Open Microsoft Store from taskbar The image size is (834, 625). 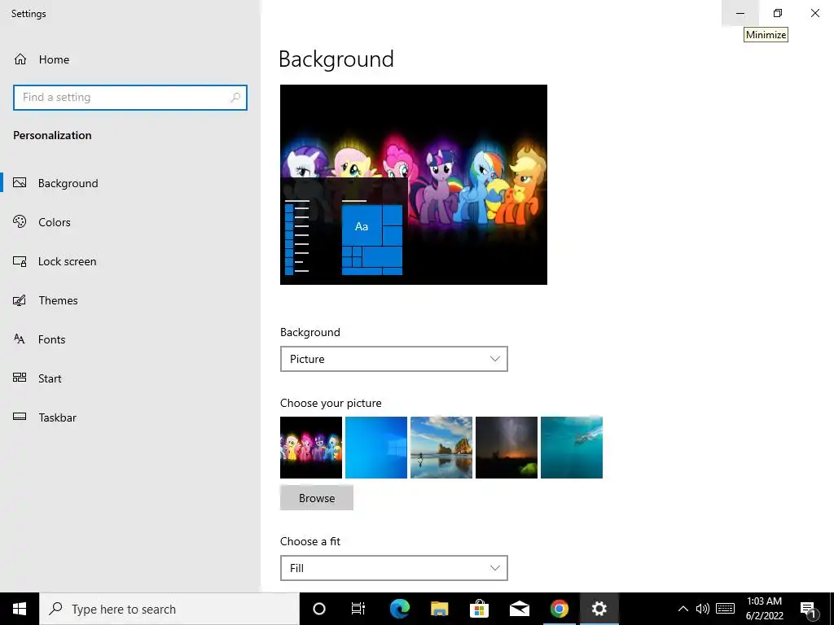click(x=479, y=609)
